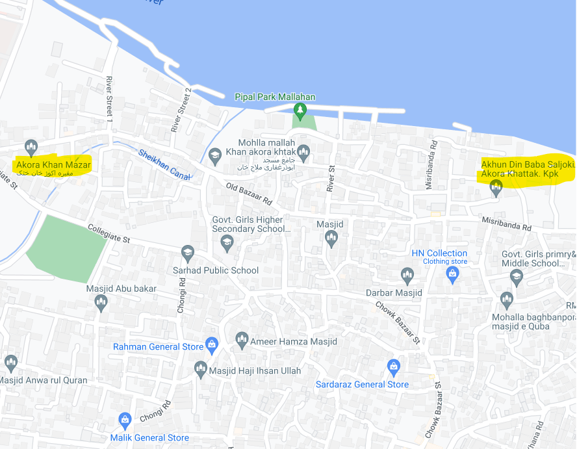Click the Malik General Store shopping icon
Viewport: 577px width, 449px height.
125,421
